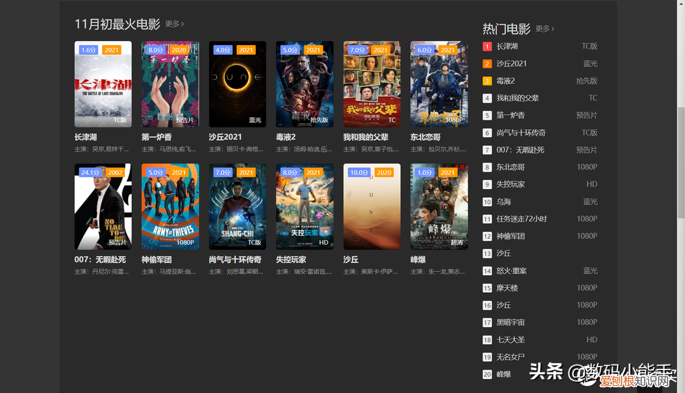This screenshot has height=393, width=685.
Task: Click cast line 主演：包贝尔,乔杉 under 东北恋哥
Action: (x=438, y=150)
